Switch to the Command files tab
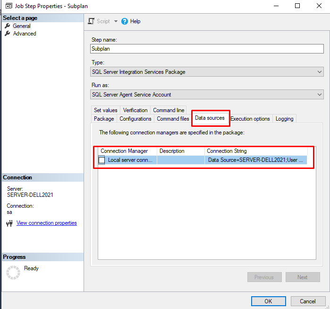330x309 pixels. point(173,119)
